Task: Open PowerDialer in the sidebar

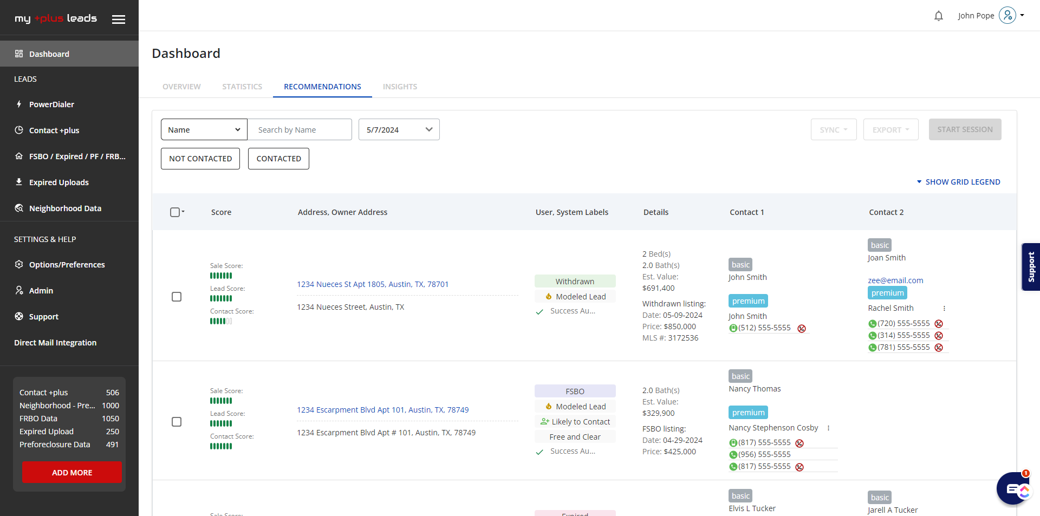Action: pyautogui.click(x=51, y=104)
